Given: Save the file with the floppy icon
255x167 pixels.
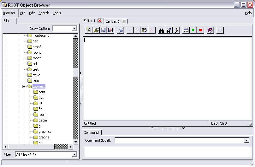Looking at the screenshot, I should click(103, 30).
